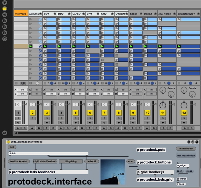Launch the green clip in the DRUMS group
201x188 pixels.
(31, 46)
